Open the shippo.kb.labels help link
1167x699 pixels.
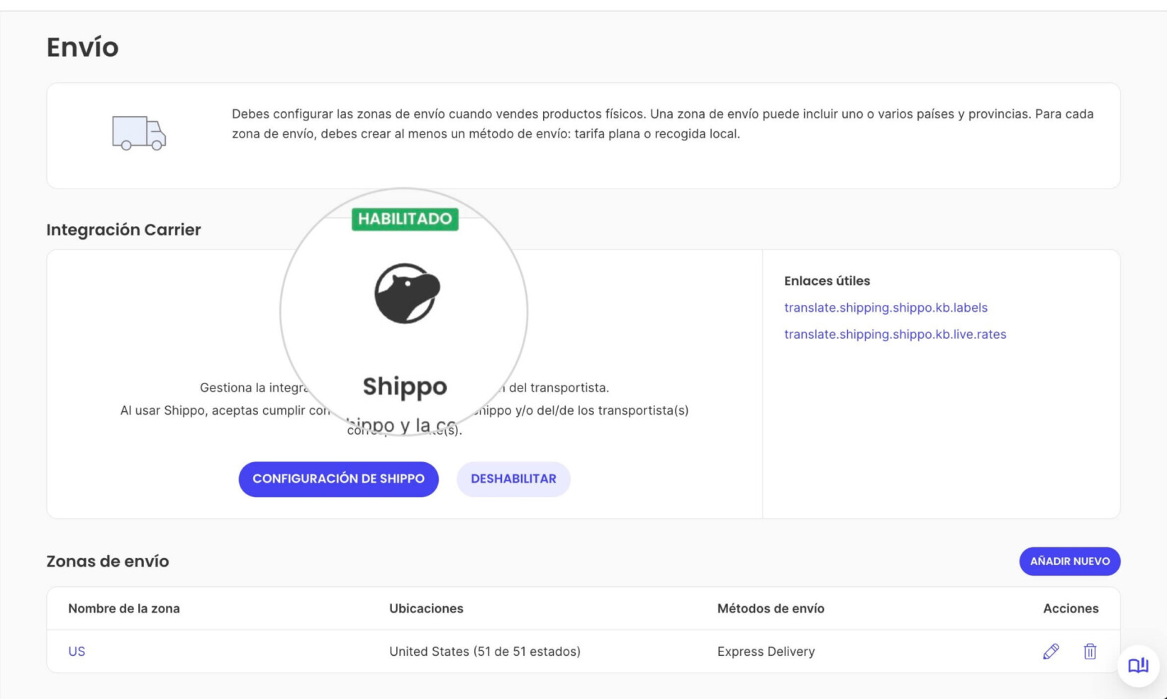tap(886, 308)
